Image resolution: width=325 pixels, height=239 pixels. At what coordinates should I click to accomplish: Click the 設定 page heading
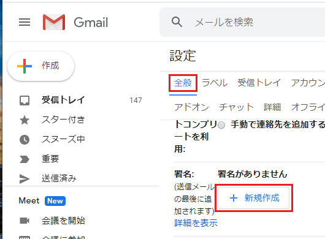point(183,56)
